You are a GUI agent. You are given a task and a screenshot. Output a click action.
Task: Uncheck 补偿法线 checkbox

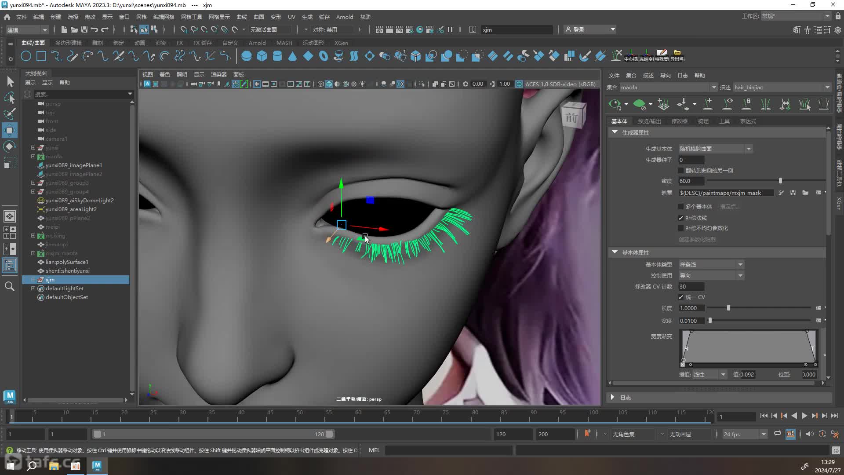coord(681,218)
